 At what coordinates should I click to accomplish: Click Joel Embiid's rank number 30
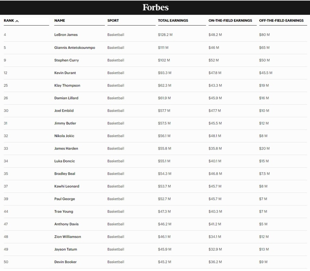(x=6, y=111)
